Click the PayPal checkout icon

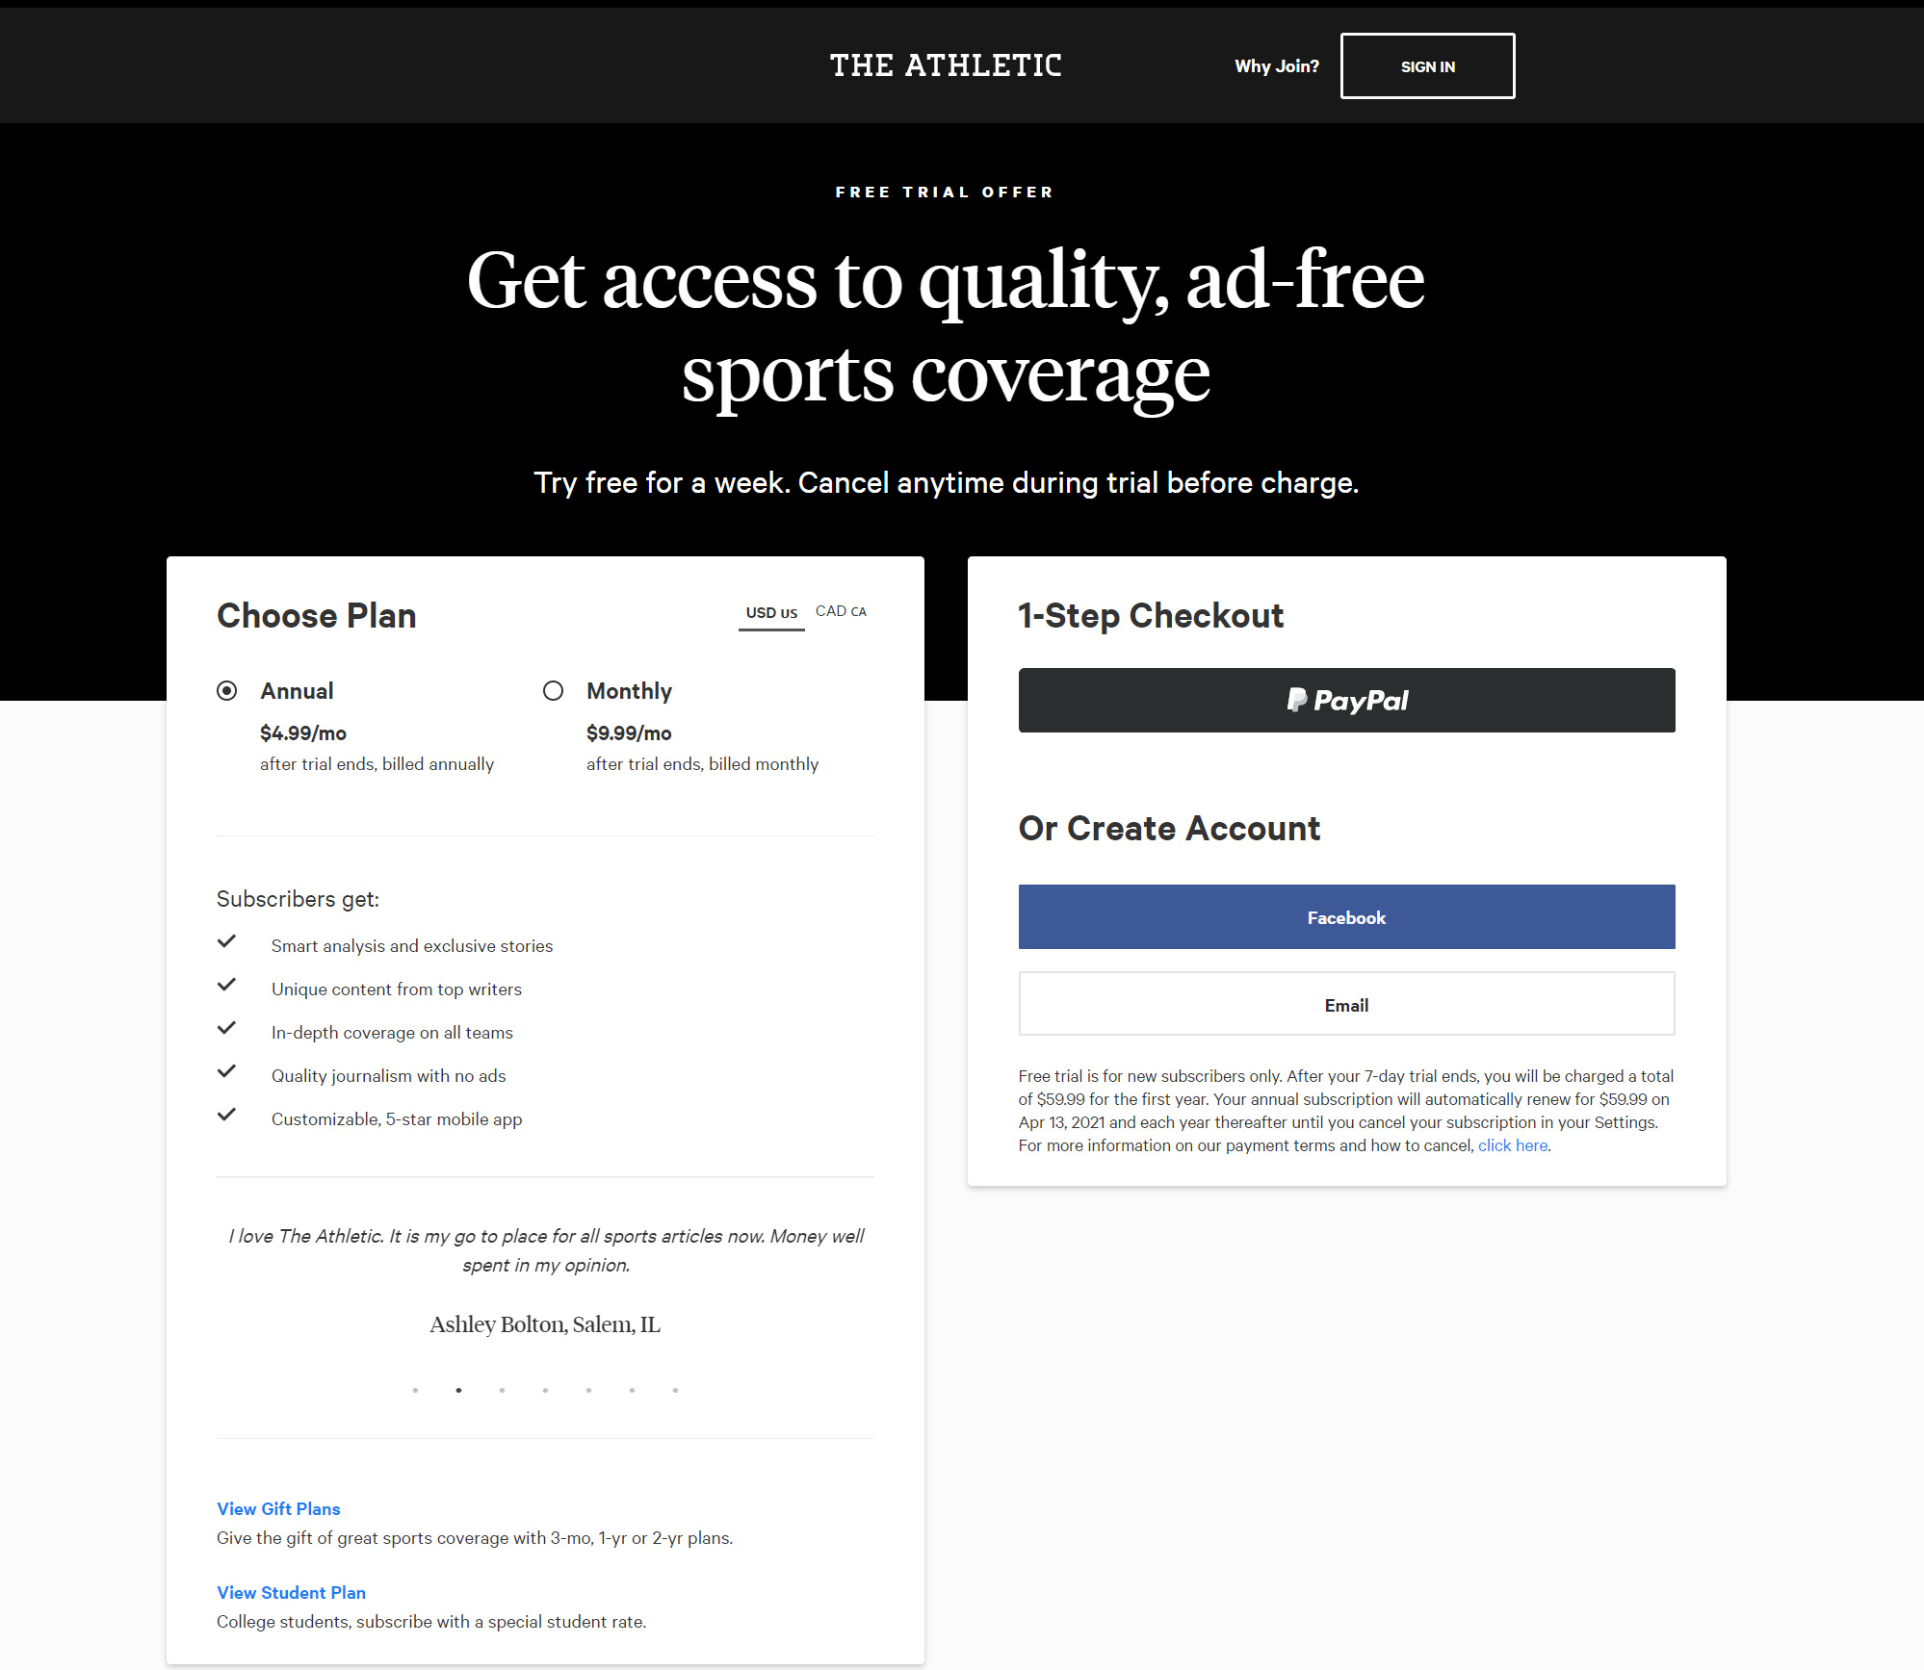click(1345, 699)
